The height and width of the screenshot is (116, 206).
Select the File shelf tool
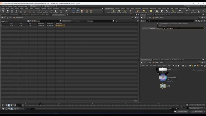[82, 12]
